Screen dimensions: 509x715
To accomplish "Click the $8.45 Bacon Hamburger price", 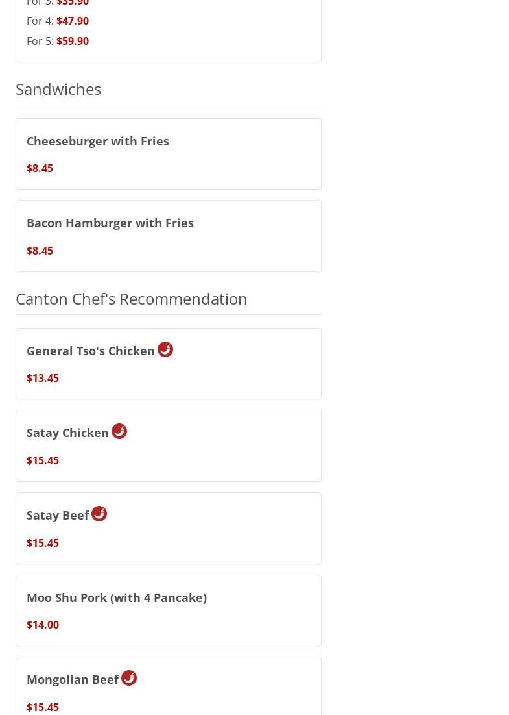I will pyautogui.click(x=40, y=251).
